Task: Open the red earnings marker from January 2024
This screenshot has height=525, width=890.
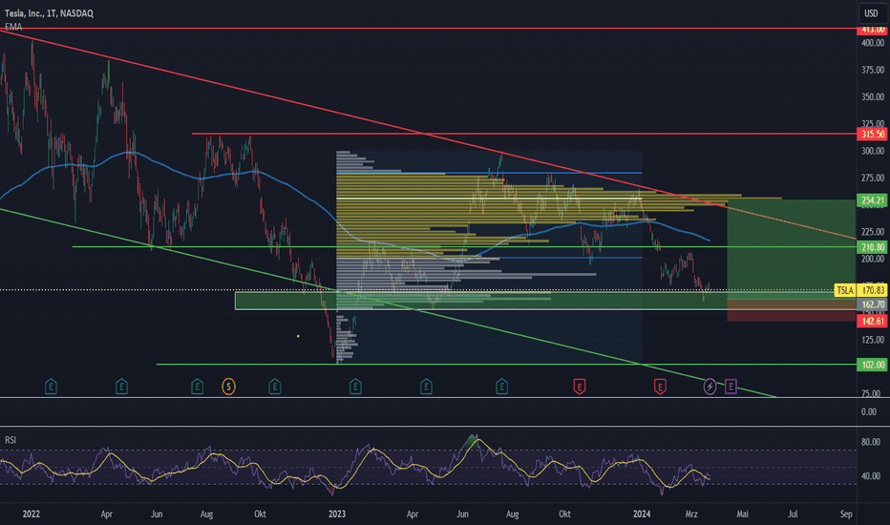Action: 660,388
